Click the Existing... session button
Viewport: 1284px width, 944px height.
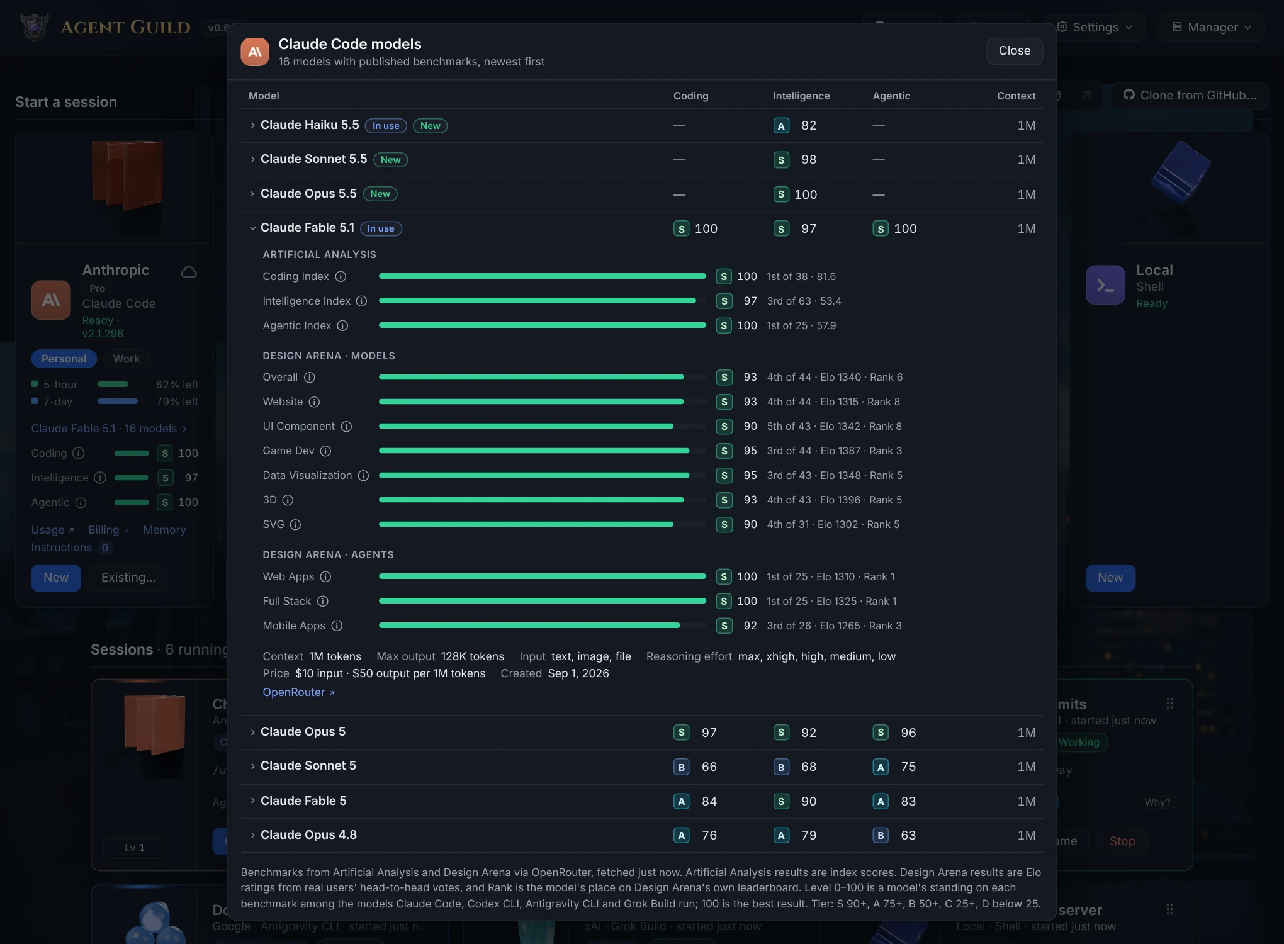pos(128,578)
